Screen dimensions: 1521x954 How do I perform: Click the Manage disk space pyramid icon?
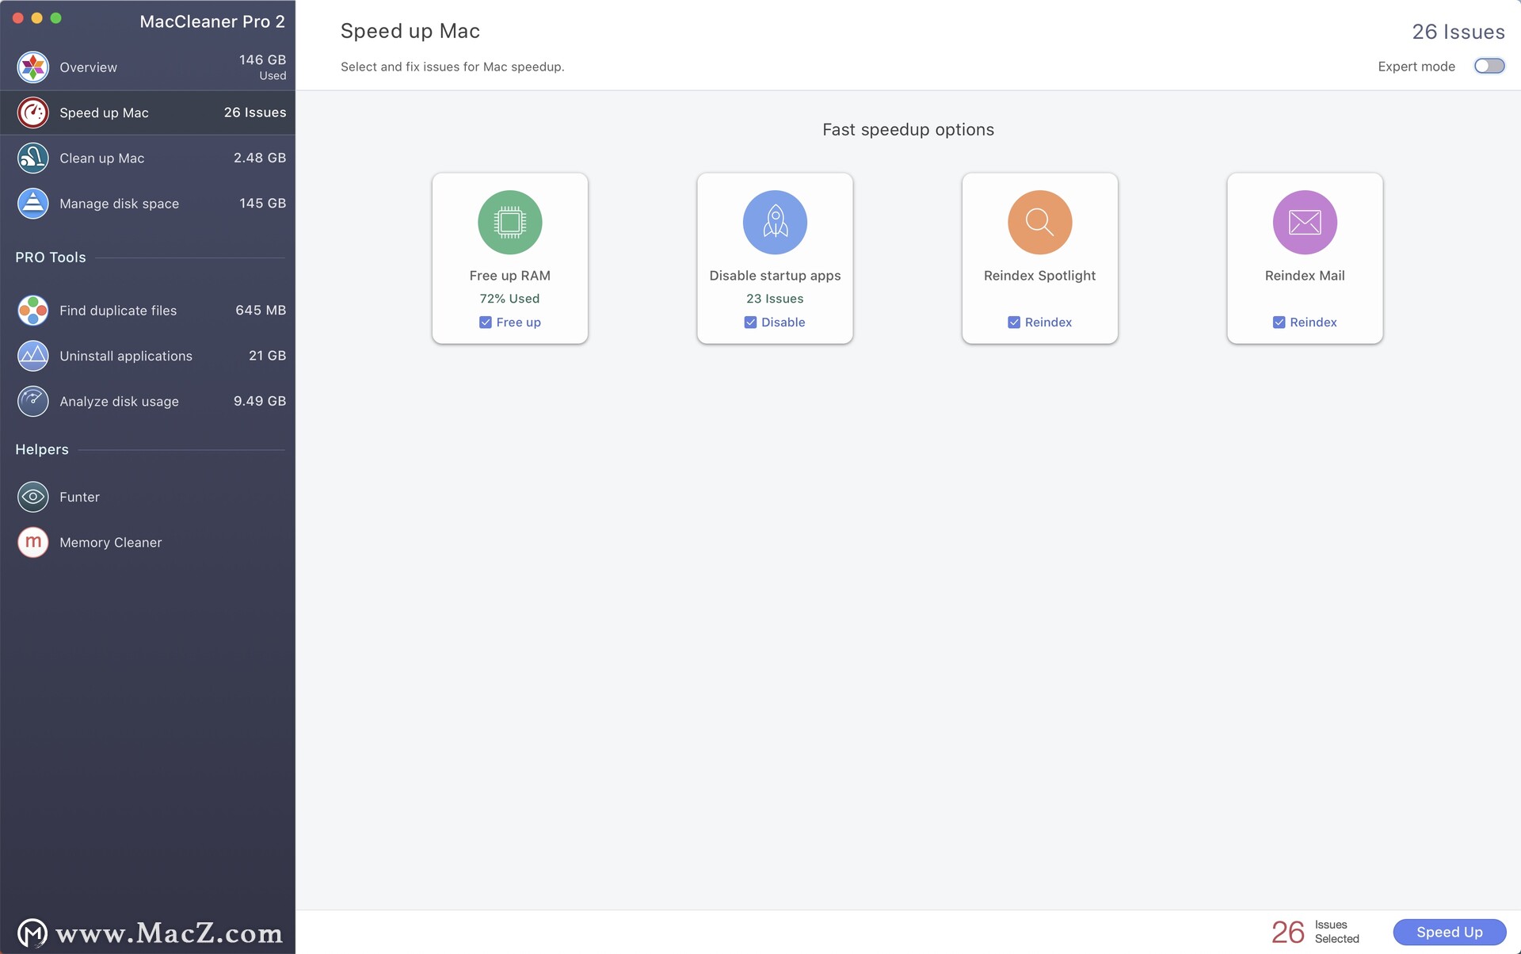pos(32,204)
